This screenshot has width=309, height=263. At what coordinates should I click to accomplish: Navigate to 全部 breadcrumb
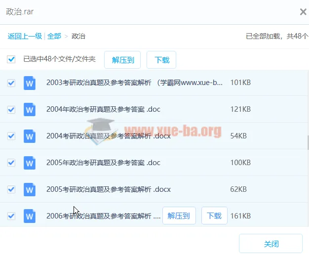(x=54, y=36)
